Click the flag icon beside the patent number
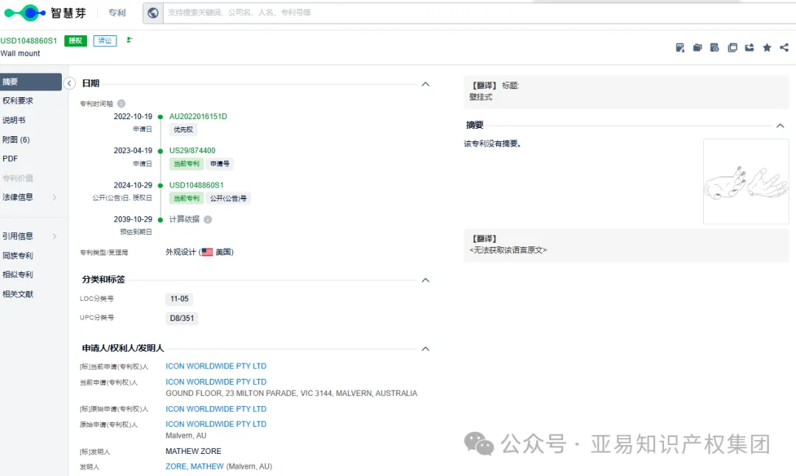Viewport: 796px width, 476px height. click(129, 40)
